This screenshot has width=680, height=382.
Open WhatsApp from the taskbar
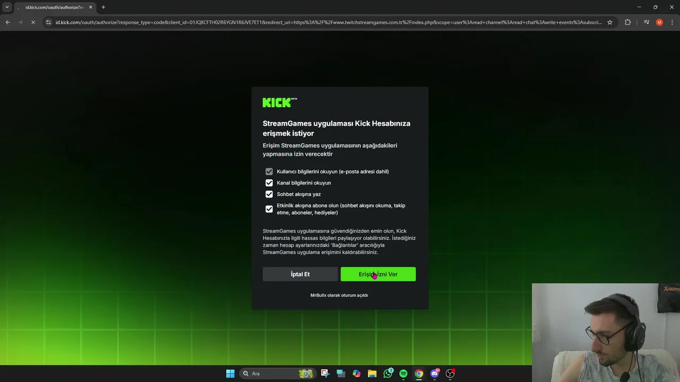coord(388,374)
